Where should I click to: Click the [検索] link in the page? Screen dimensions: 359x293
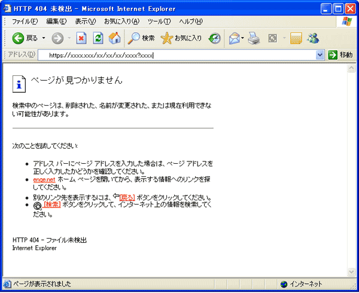point(52,205)
